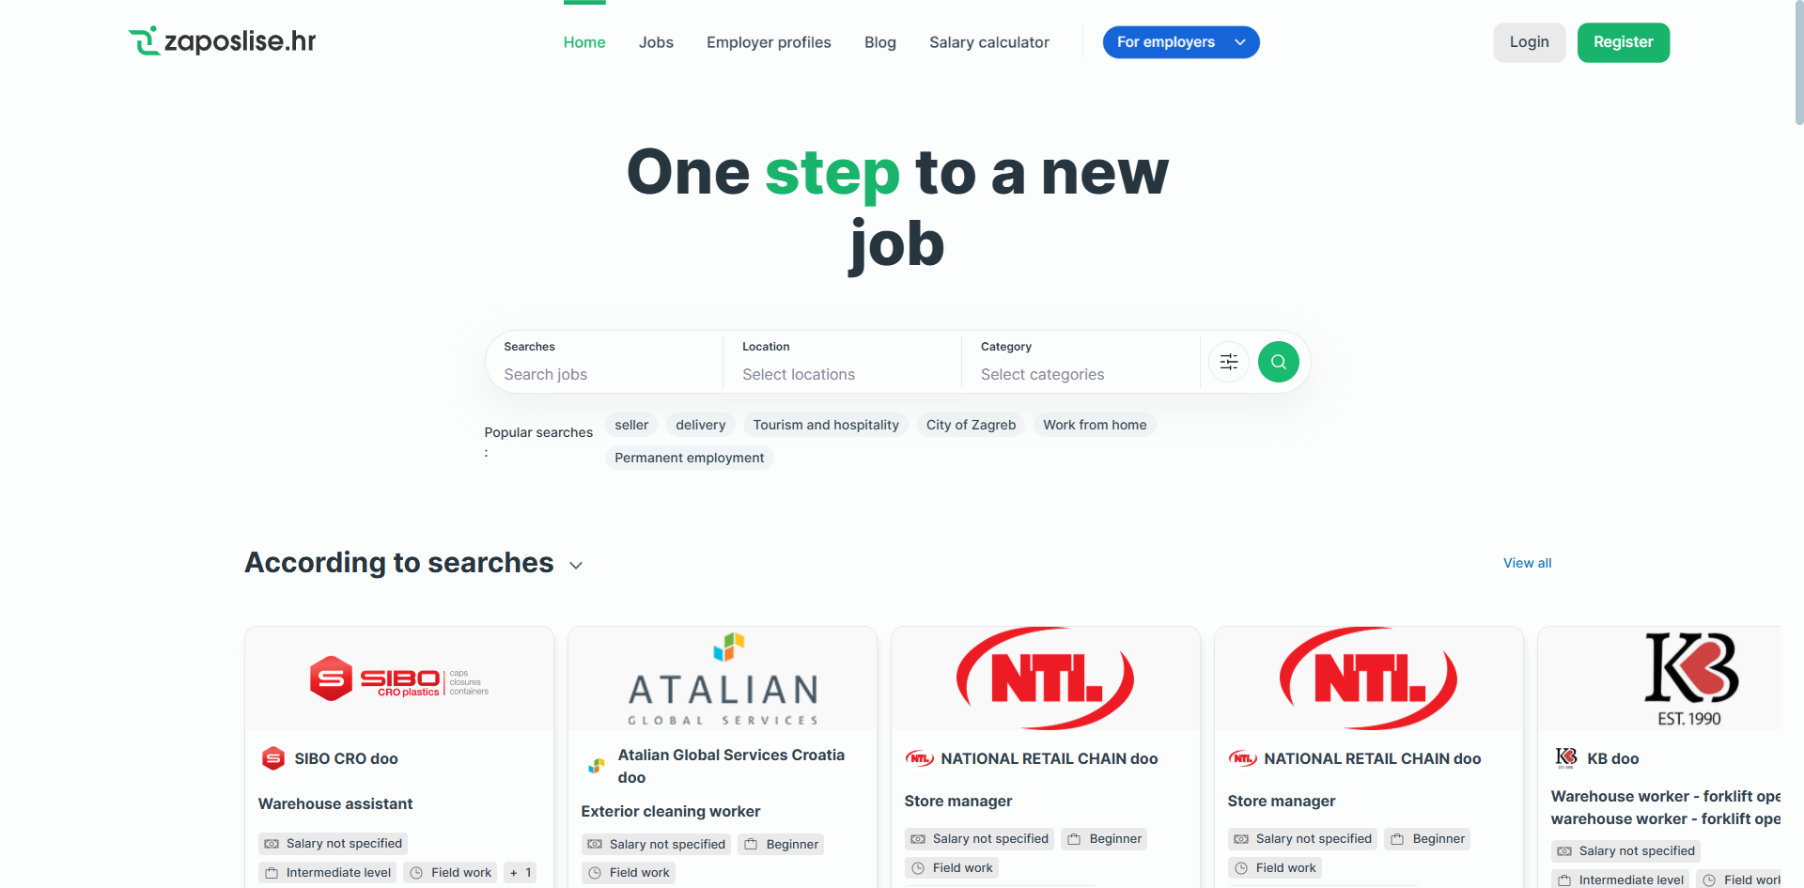This screenshot has height=888, width=1804.
Task: Open the ATALIAN Global Services banner image
Action: coord(723,678)
